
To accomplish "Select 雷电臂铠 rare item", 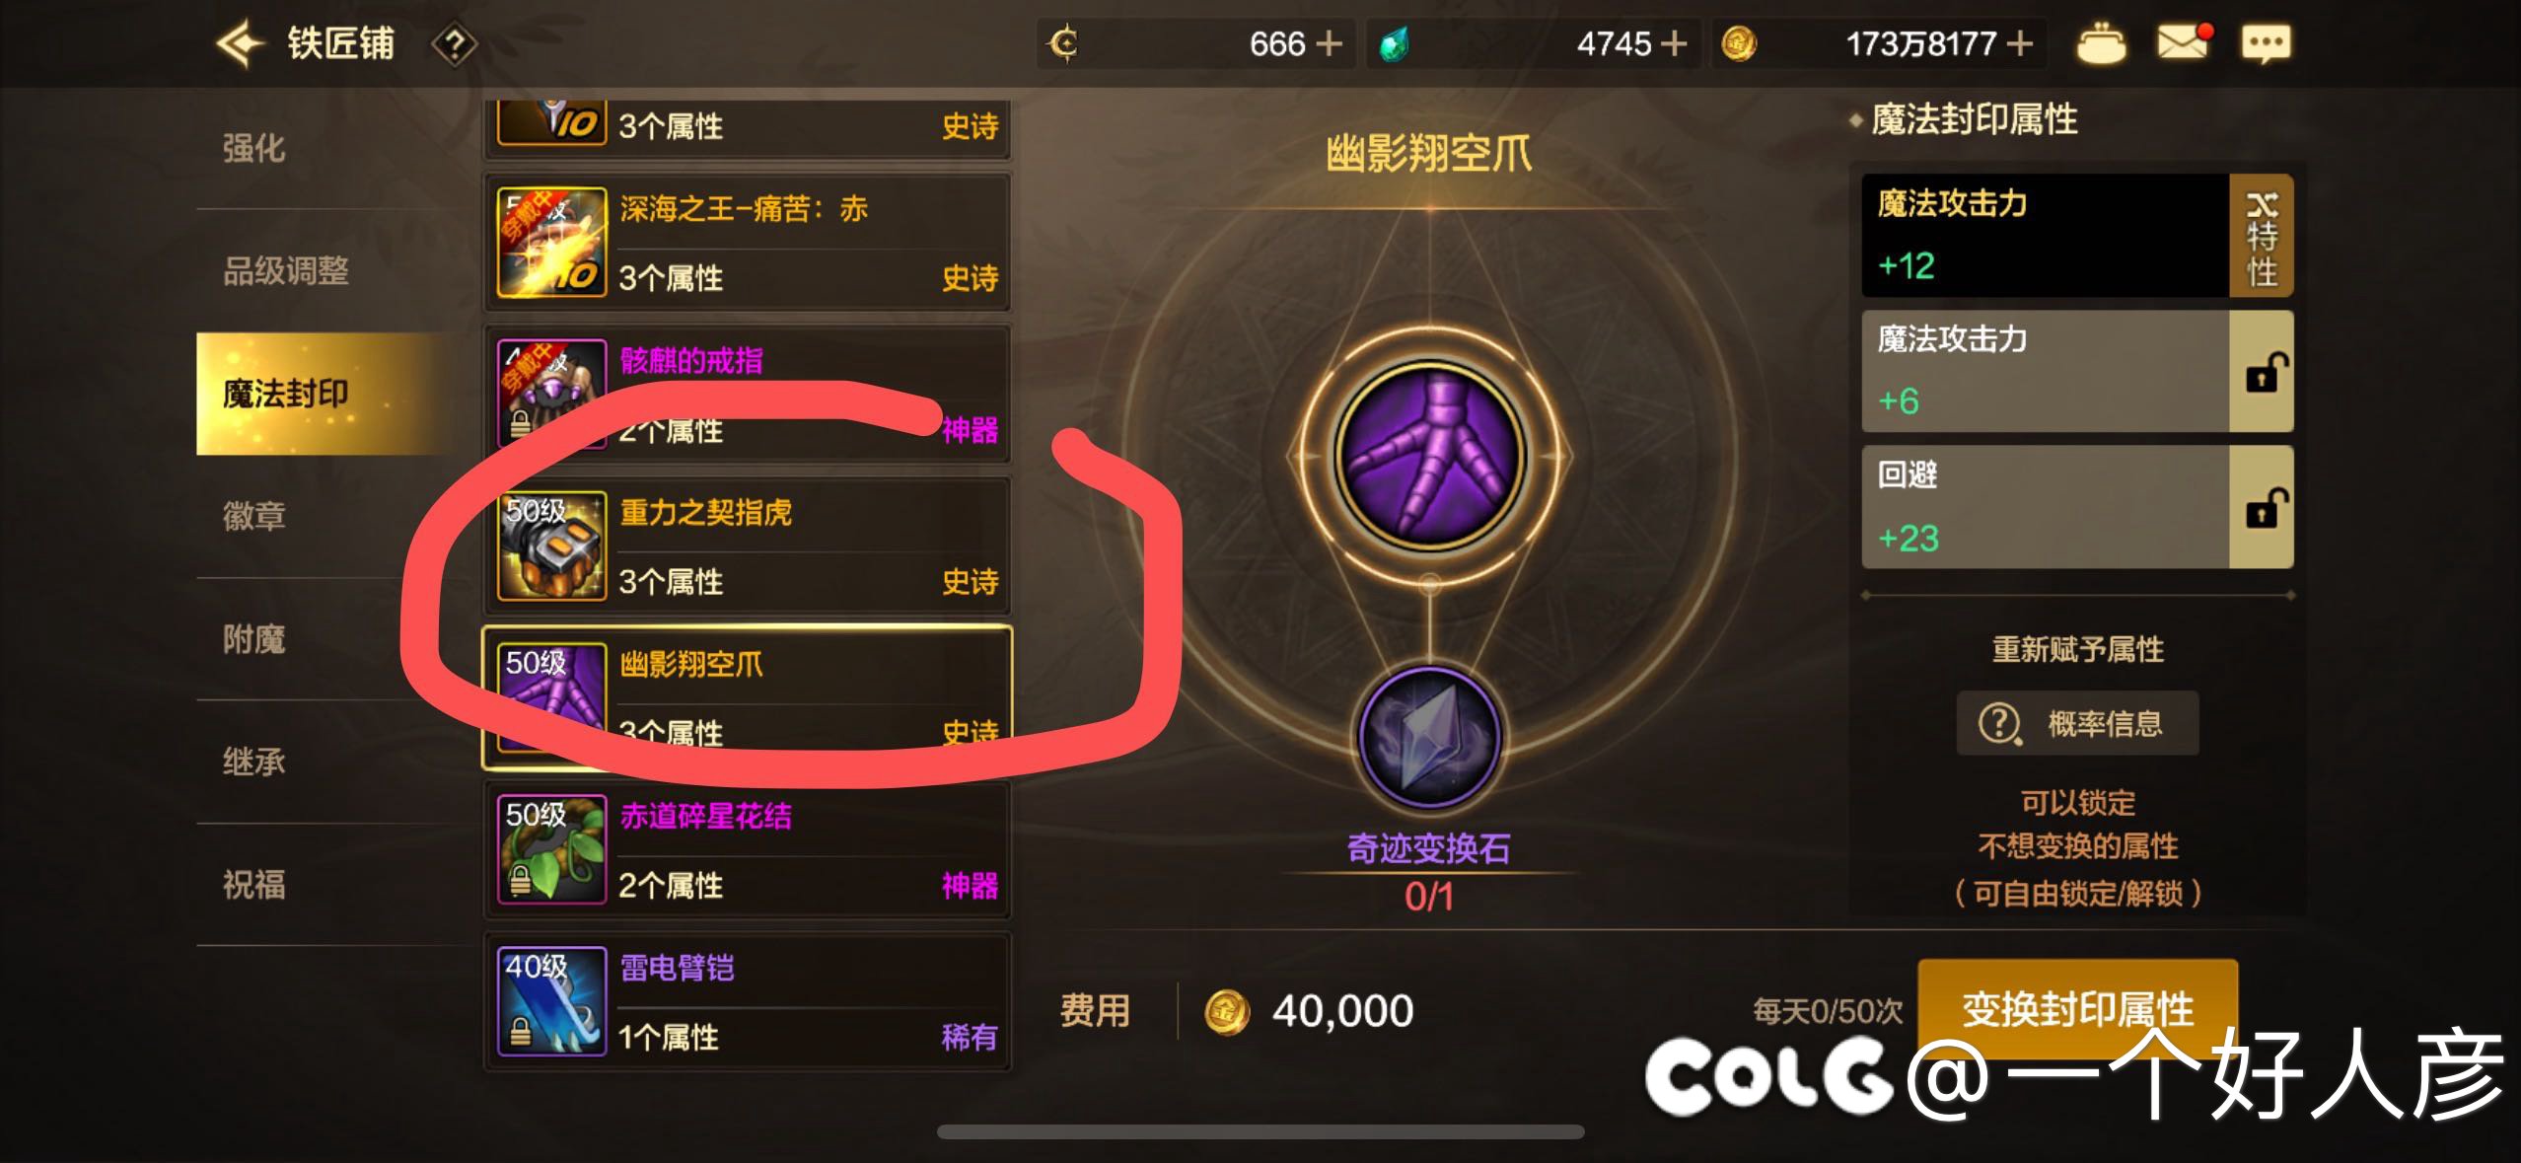I will click(748, 1002).
